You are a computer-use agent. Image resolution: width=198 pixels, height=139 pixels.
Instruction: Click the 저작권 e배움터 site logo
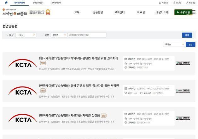[x=15, y=12]
